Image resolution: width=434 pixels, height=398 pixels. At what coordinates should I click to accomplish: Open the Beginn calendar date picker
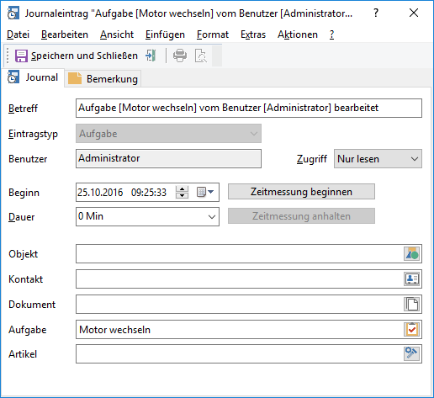205,192
